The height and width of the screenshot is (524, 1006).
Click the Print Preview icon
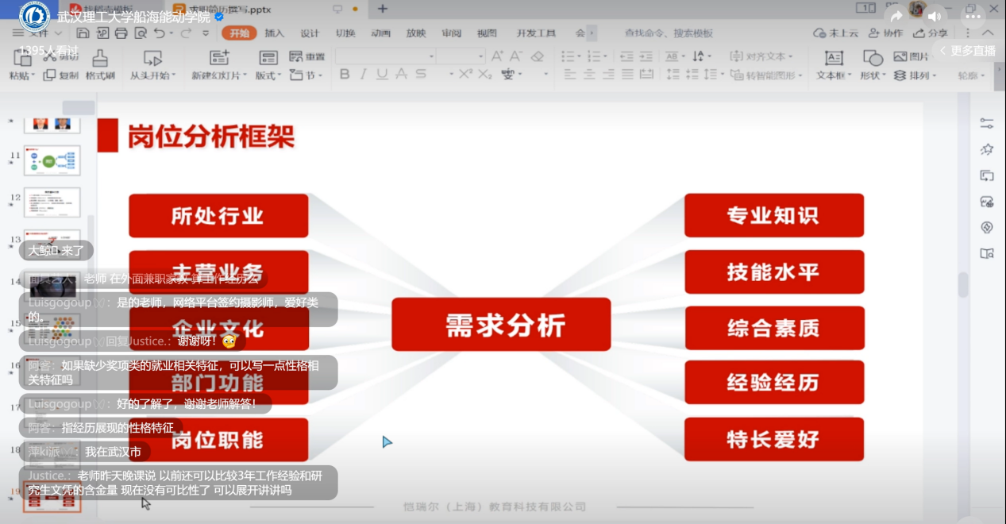pos(141,33)
